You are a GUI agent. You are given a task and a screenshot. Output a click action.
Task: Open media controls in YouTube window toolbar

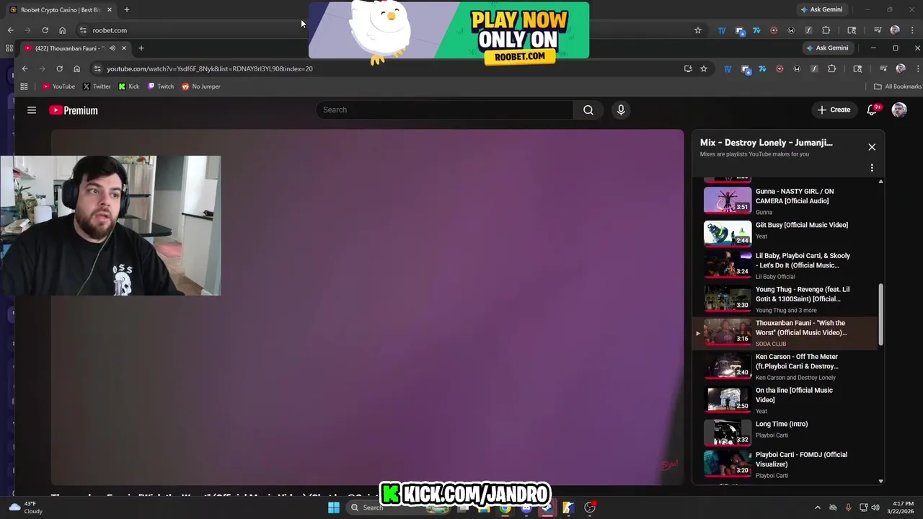pyautogui.click(x=883, y=68)
